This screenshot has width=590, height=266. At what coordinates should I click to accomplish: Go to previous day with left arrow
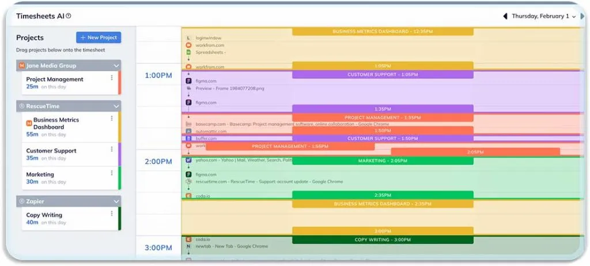click(505, 17)
